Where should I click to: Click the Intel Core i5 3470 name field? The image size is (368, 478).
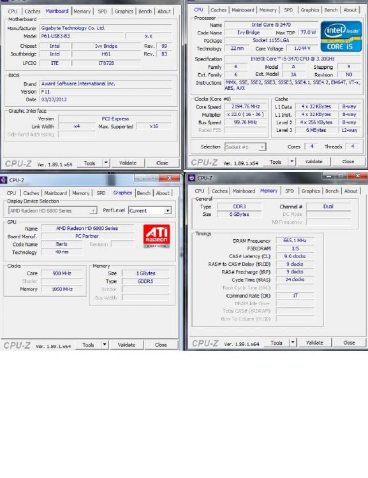coord(271,25)
